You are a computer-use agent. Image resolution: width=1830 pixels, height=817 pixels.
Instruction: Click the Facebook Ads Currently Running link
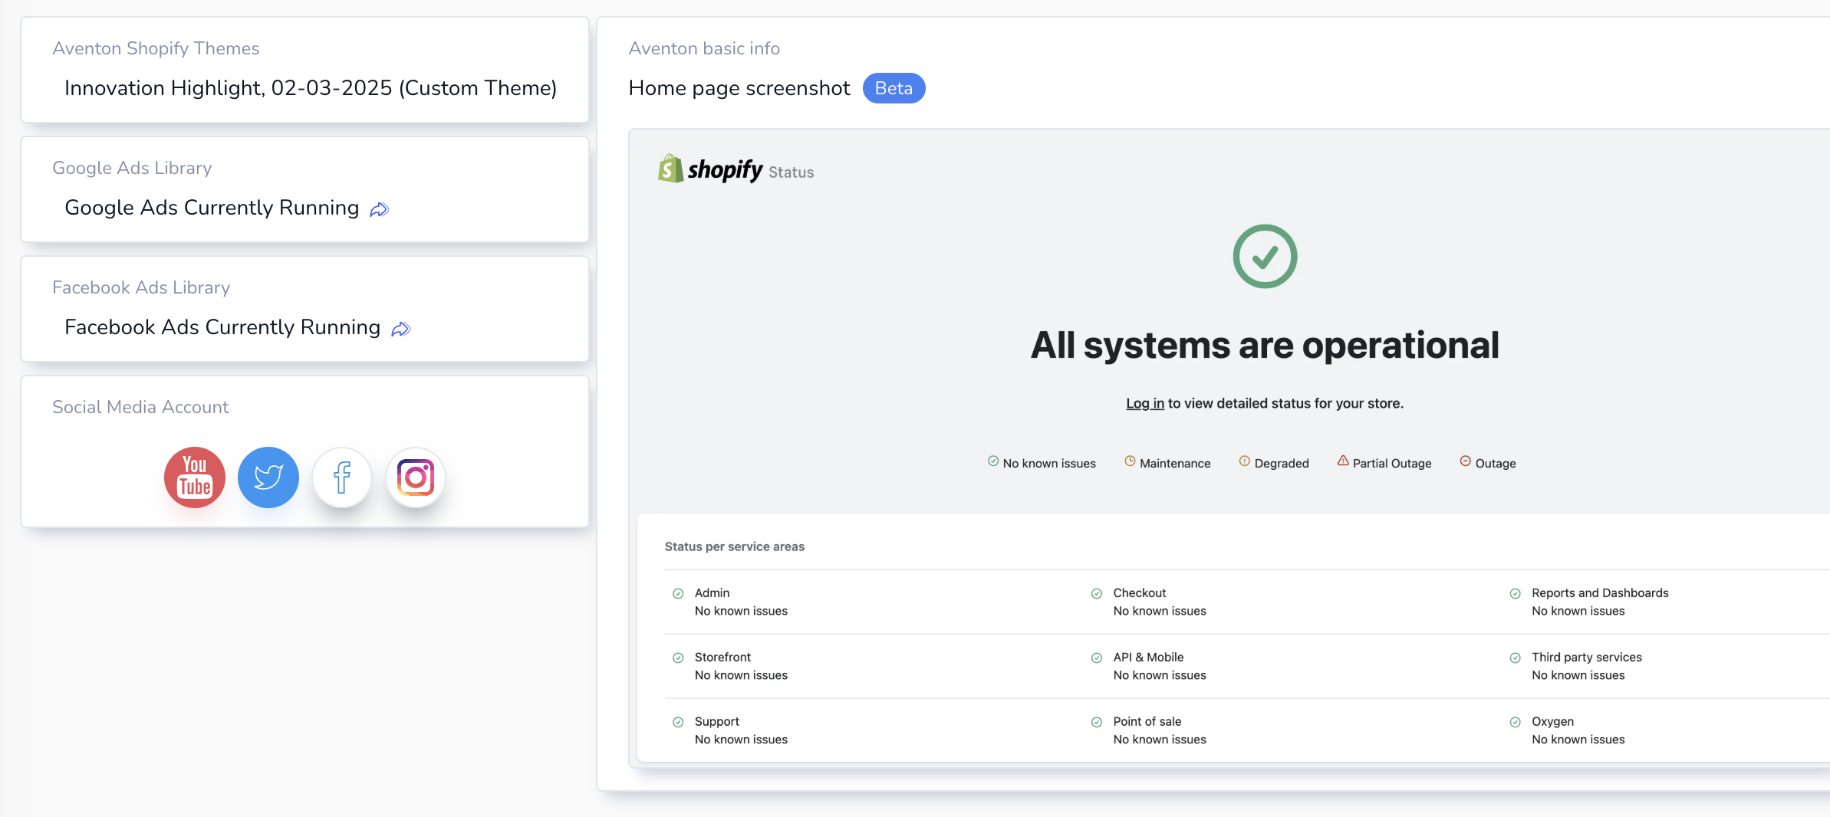[x=222, y=326]
